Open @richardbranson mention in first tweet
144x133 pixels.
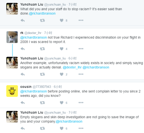42,13
